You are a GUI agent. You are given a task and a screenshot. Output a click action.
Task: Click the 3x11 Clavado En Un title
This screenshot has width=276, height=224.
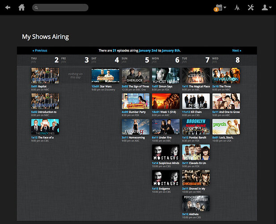point(194,163)
